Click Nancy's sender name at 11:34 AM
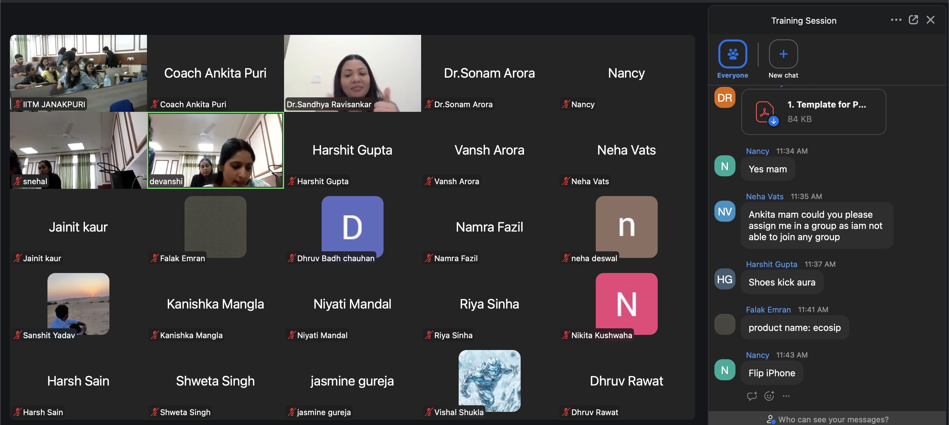Viewport: 949px width, 425px height. 757,151
